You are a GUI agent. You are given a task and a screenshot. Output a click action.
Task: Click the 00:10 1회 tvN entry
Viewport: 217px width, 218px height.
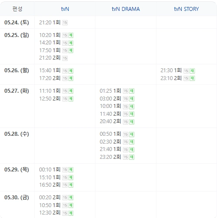coord(50,170)
